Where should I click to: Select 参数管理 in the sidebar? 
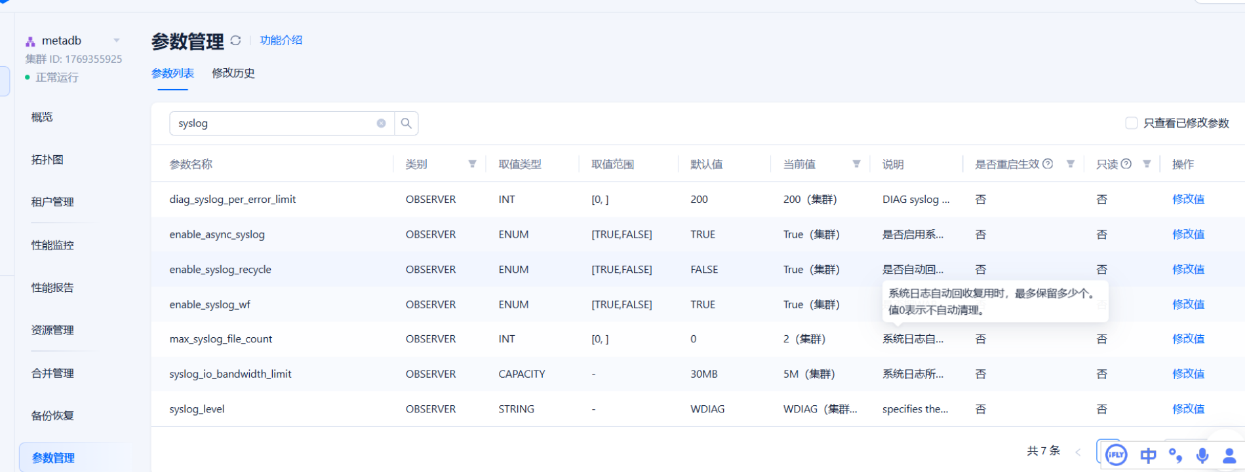pos(53,458)
